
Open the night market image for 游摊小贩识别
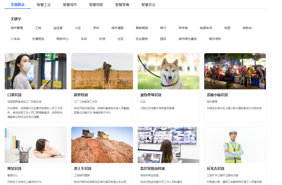[x=235, y=71]
